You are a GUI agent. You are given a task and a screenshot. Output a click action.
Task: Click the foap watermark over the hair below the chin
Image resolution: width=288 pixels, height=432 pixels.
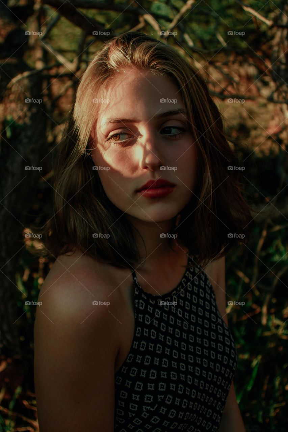click(168, 236)
